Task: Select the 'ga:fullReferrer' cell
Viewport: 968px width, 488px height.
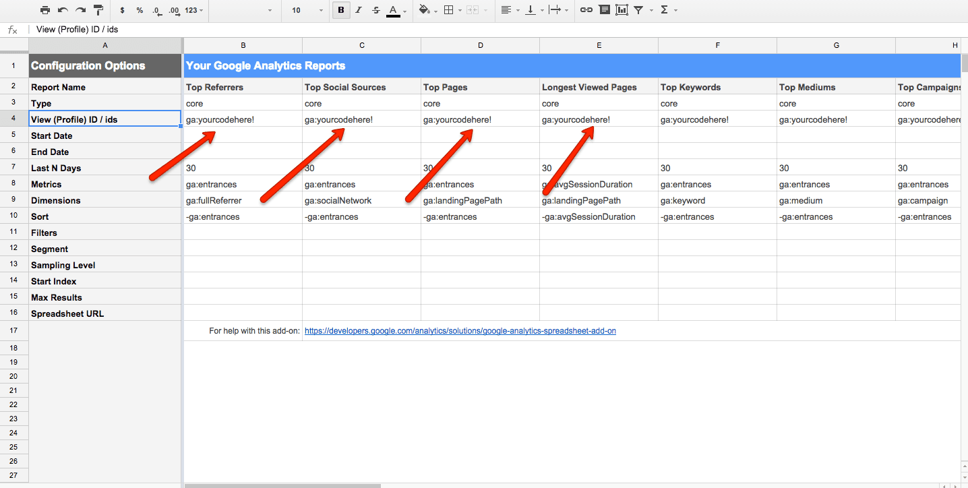Action: click(243, 200)
